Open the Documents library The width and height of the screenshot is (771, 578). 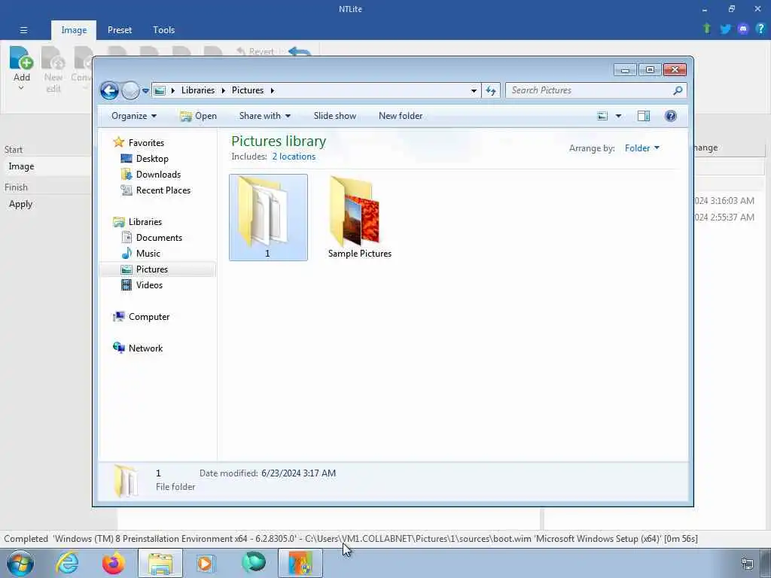pyautogui.click(x=159, y=237)
